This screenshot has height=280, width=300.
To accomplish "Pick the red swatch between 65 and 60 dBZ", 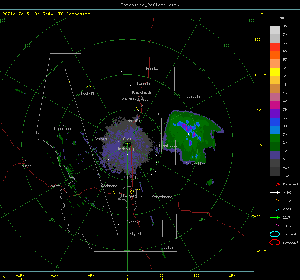I will [x=275, y=47].
